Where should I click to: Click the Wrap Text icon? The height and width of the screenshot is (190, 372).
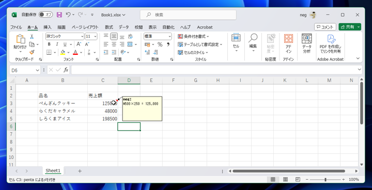coord(130,37)
